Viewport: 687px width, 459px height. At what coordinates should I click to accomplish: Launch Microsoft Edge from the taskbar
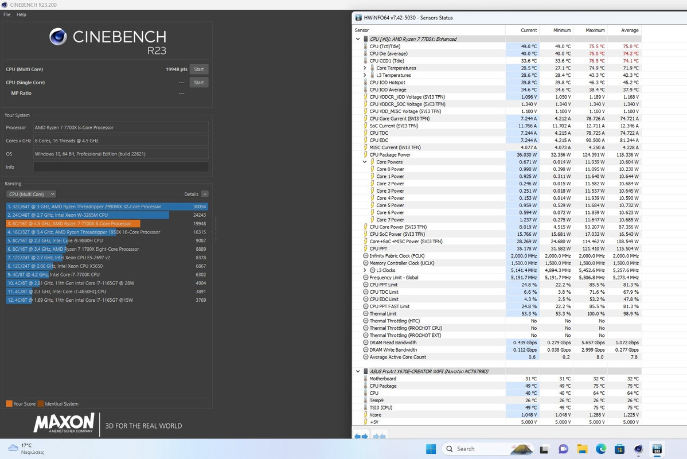point(600,449)
